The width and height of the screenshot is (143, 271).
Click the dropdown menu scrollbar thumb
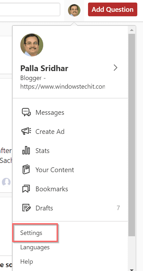click(132, 135)
